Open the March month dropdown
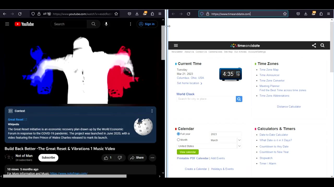Viewport: 334px width, 187px height. [x=226, y=140]
